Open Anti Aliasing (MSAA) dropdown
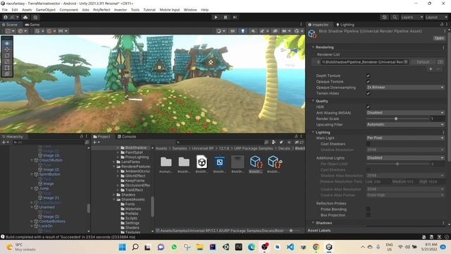This screenshot has height=254, width=451. 405,113
